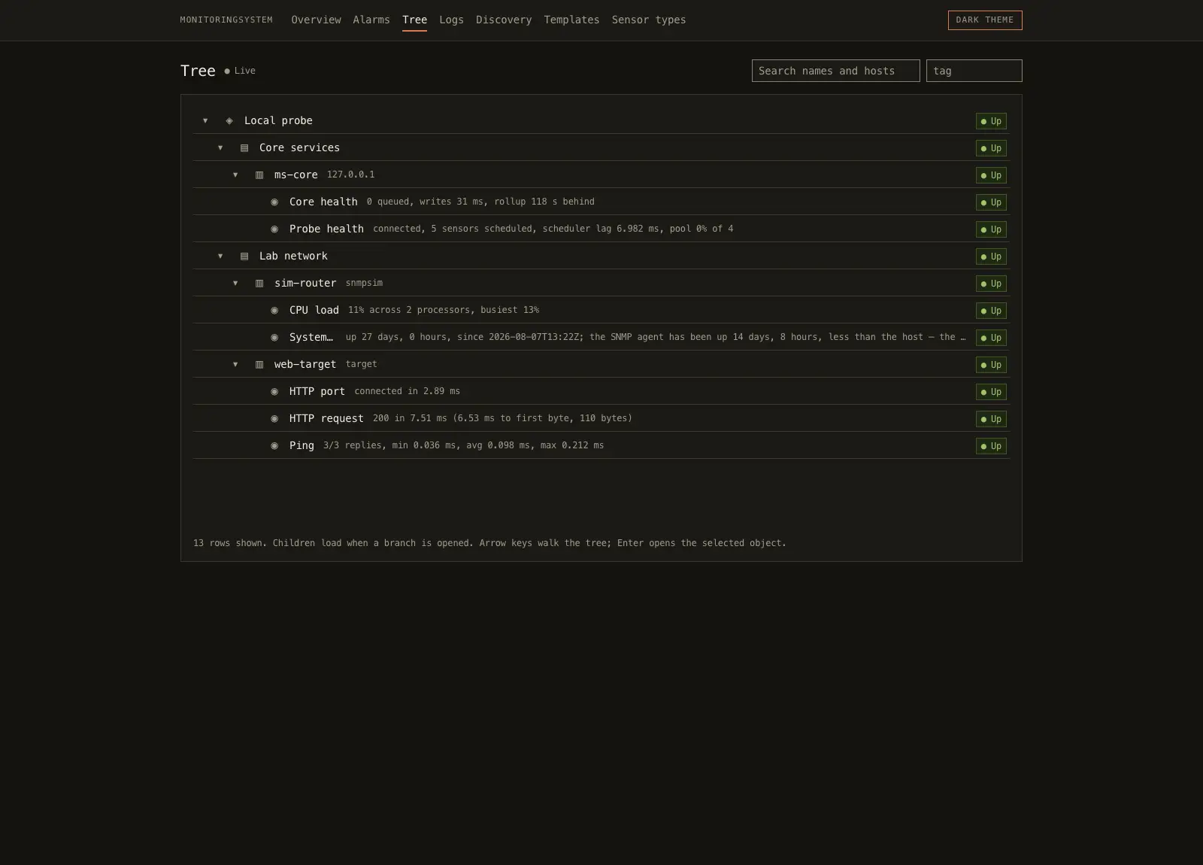Viewport: 1203px width, 865px height.
Task: Collapse the Lab network branch
Action: coord(220,256)
